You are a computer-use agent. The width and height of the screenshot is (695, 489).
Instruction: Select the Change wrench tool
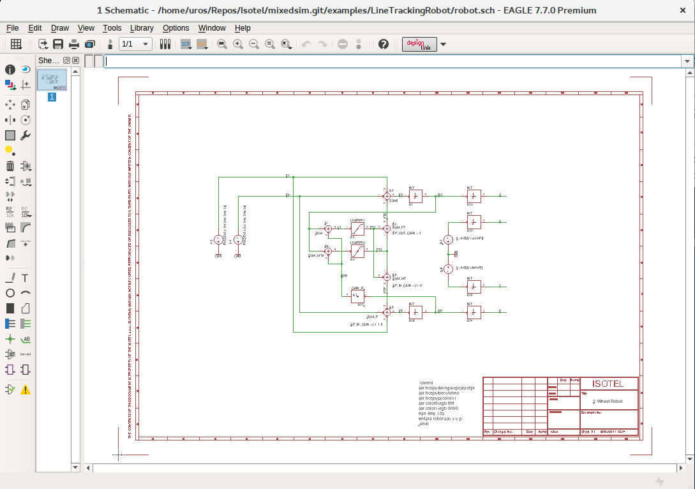pyautogui.click(x=26, y=135)
